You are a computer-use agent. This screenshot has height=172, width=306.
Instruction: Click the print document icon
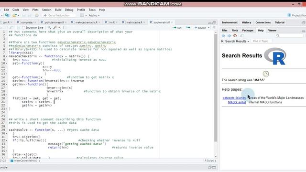click(x=36, y=15)
